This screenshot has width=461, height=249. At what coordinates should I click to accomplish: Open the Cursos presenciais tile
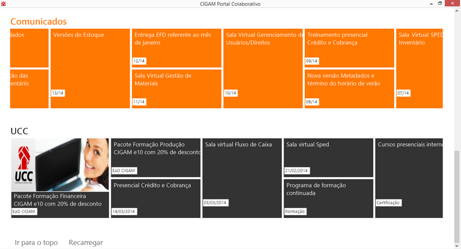click(409, 178)
